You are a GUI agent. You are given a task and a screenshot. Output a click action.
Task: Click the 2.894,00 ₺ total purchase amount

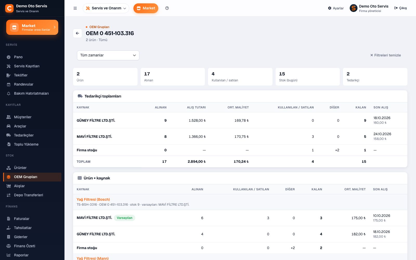click(x=197, y=161)
